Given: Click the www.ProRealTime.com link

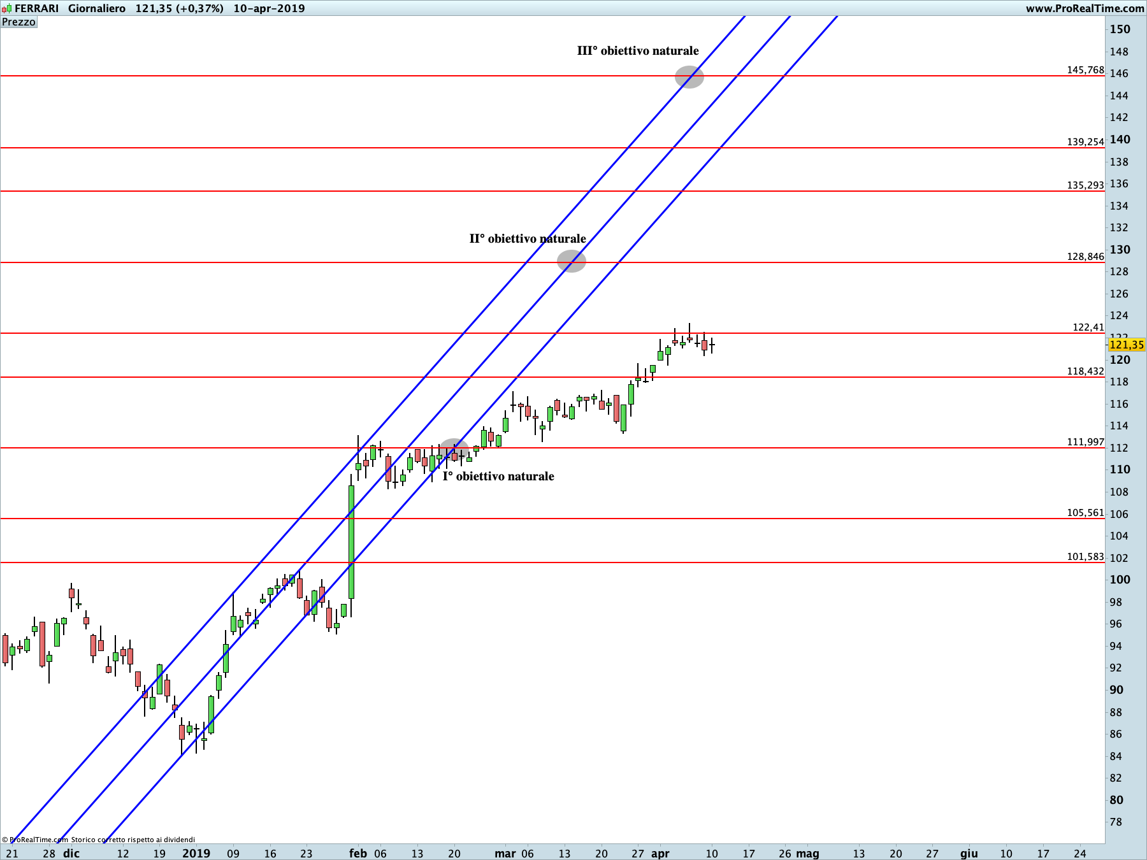Looking at the screenshot, I should coord(1085,8).
